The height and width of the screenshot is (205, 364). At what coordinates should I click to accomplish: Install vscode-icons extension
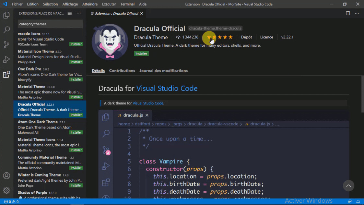pyautogui.click(x=76, y=44)
